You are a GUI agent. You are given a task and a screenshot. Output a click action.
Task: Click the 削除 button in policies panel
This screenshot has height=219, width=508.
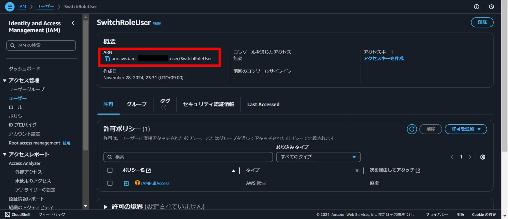click(x=431, y=129)
